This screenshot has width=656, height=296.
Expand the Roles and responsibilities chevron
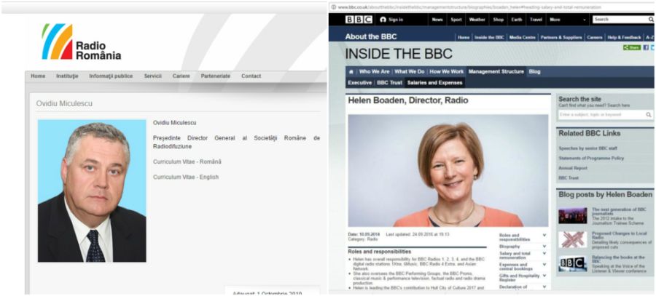(544, 235)
